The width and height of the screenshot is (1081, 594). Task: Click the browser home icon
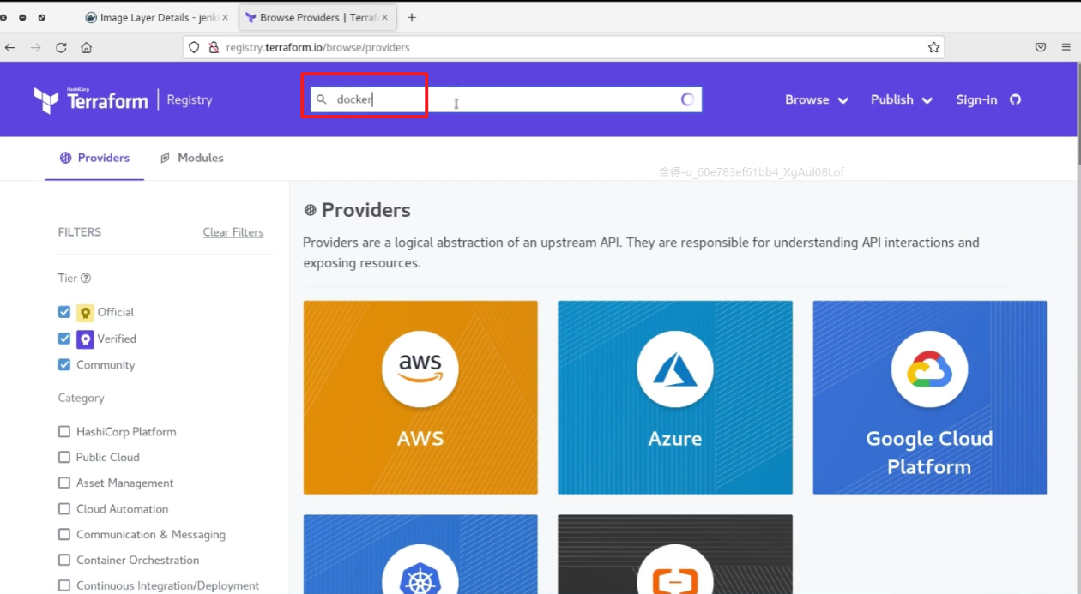86,47
